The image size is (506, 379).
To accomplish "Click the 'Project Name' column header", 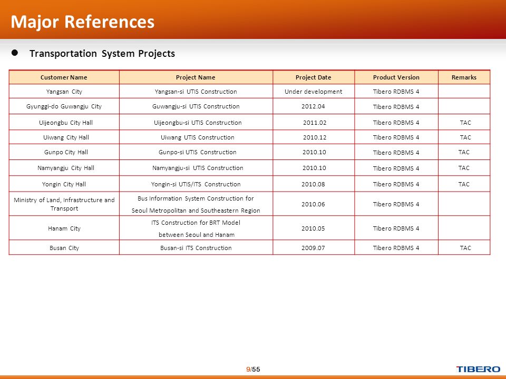I will coord(196,77).
